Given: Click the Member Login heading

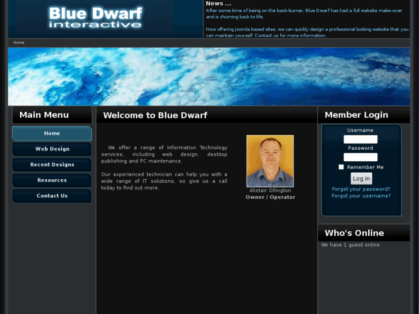Looking at the screenshot, I should pos(357,115).
